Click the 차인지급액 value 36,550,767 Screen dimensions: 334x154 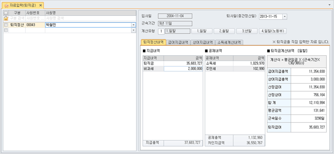pyautogui.click(x=249, y=143)
